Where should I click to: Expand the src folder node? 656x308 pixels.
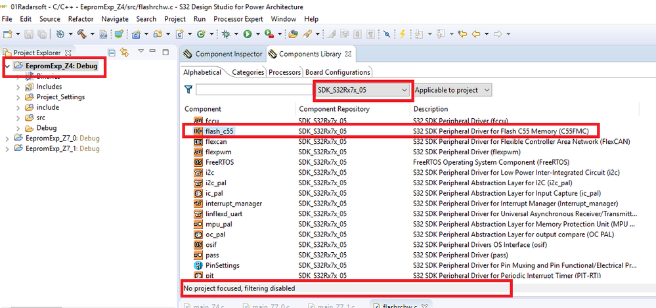click(x=18, y=118)
